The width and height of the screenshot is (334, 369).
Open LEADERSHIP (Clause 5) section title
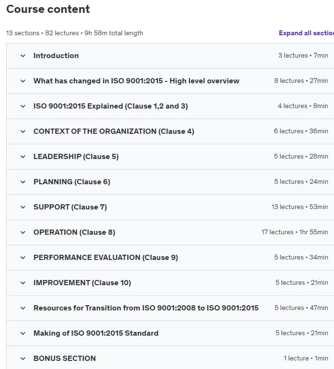tap(76, 157)
